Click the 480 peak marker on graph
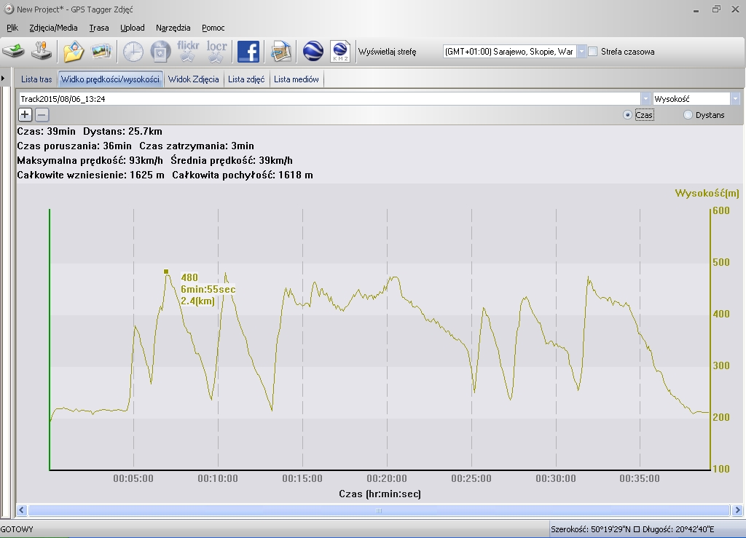 click(x=166, y=272)
